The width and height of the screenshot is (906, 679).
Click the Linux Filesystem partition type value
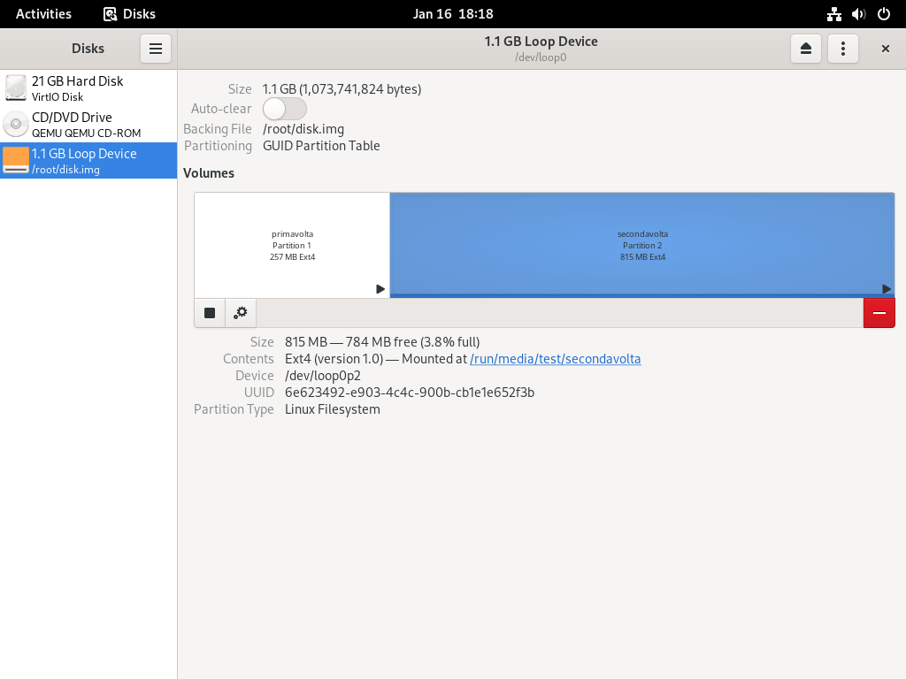pyautogui.click(x=333, y=409)
